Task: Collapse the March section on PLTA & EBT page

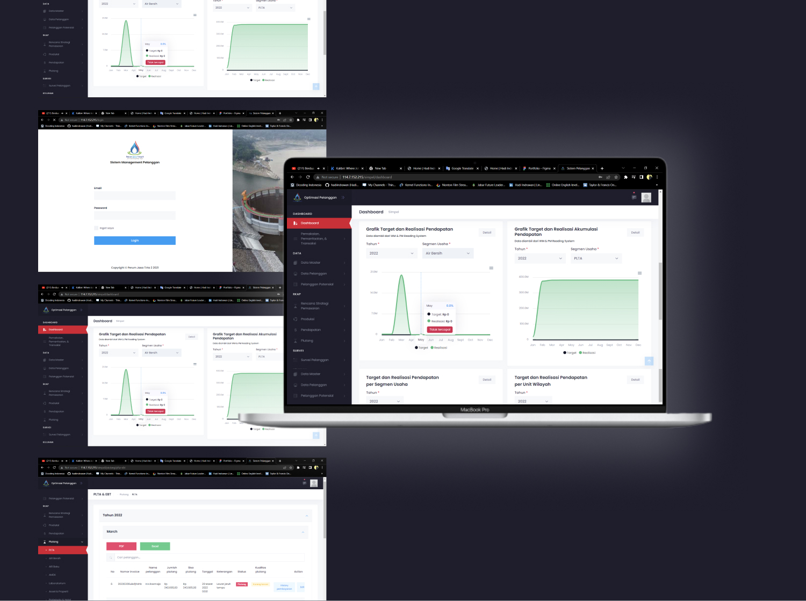Action: (x=303, y=532)
